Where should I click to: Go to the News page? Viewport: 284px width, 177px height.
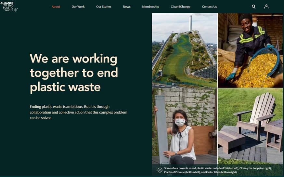click(127, 7)
